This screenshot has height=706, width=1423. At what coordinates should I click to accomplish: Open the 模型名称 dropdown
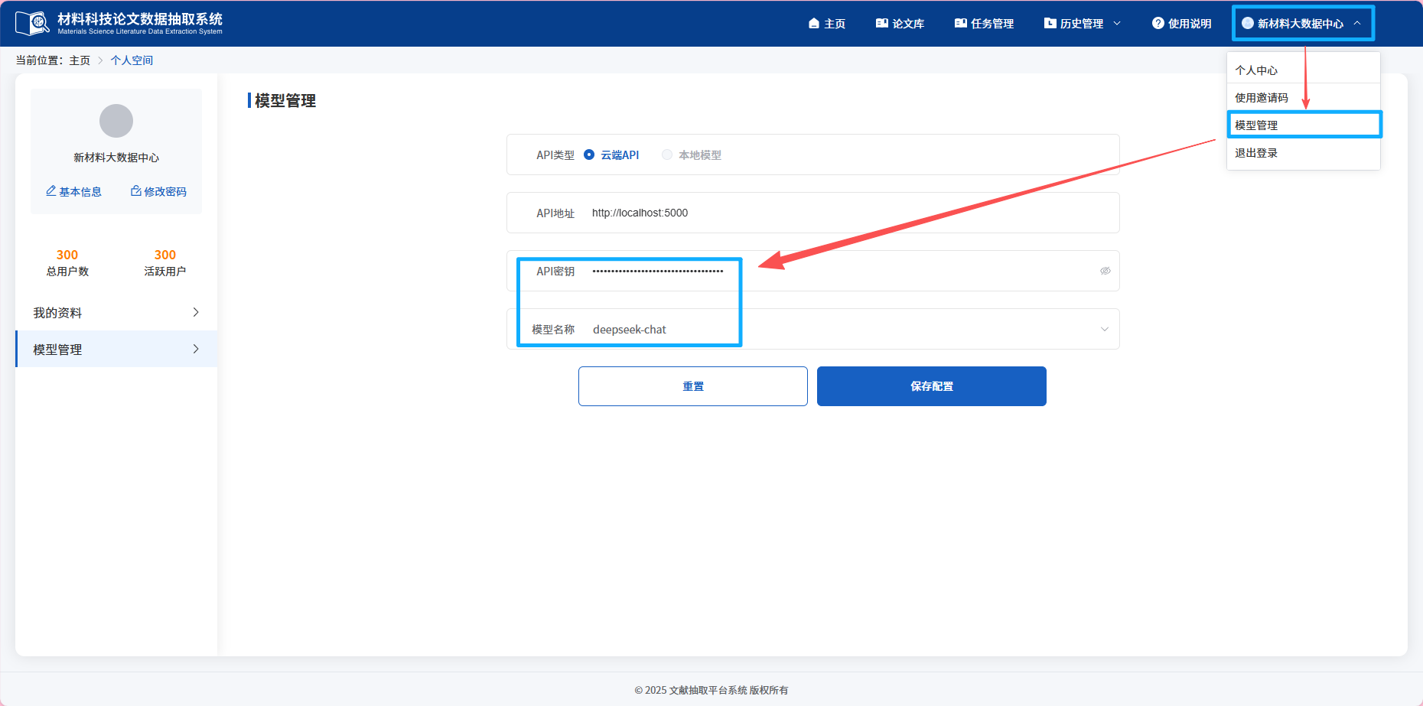coord(1105,328)
